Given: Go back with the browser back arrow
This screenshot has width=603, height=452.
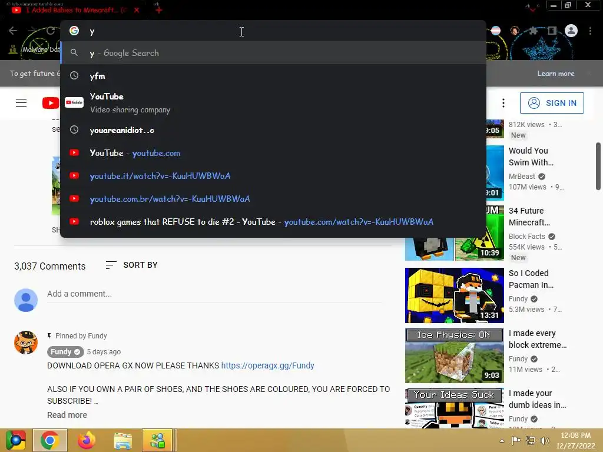Looking at the screenshot, I should pyautogui.click(x=13, y=31).
